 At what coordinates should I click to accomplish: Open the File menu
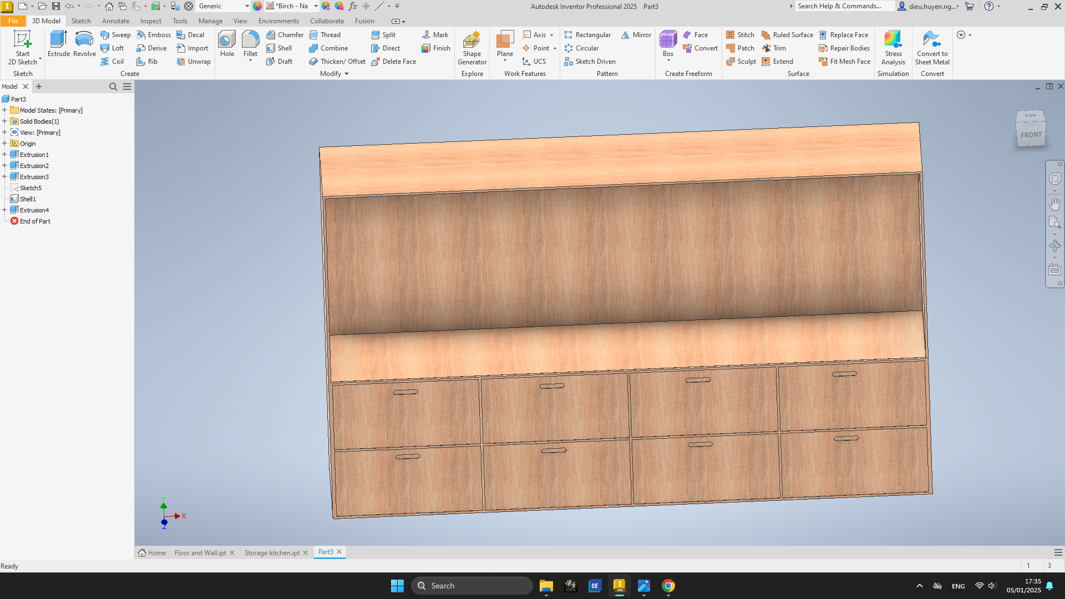[x=13, y=21]
